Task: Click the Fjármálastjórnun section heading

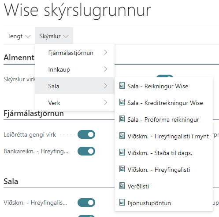Action: [34, 113]
